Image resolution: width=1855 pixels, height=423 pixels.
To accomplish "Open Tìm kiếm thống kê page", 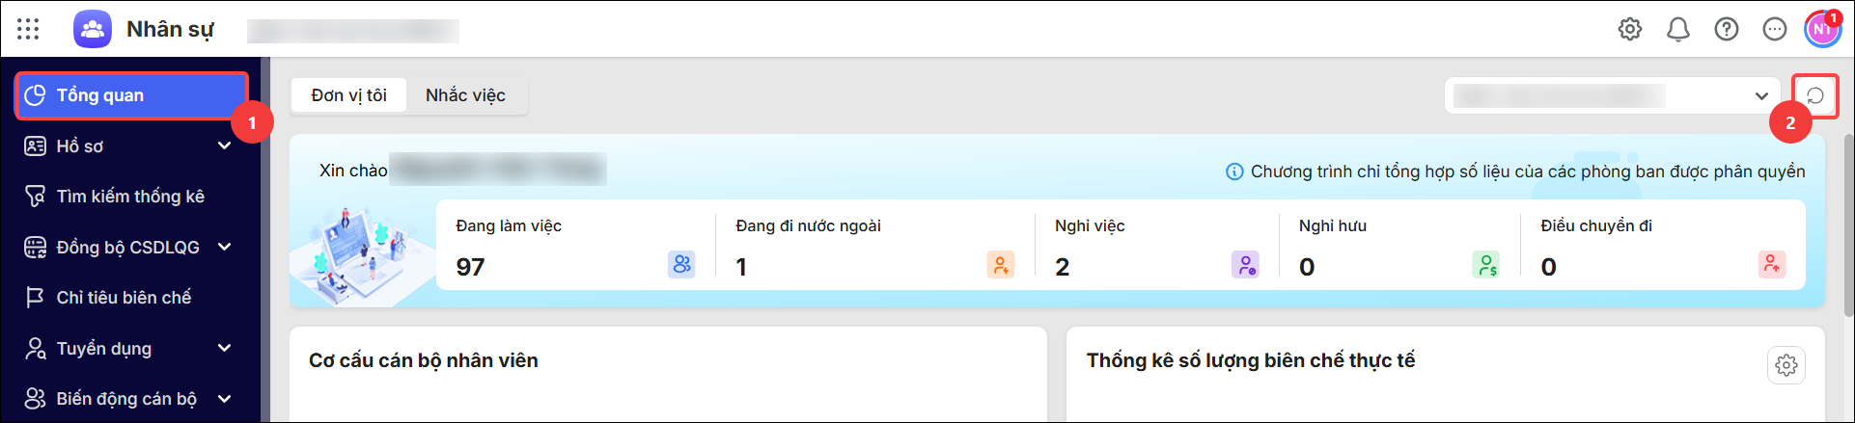I will (x=132, y=197).
